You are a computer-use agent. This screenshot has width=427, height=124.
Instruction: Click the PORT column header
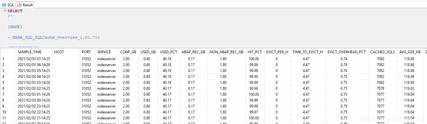(86, 52)
